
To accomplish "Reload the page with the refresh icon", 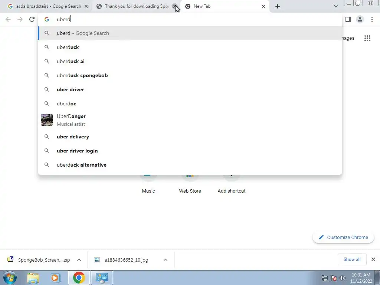I will [32, 19].
